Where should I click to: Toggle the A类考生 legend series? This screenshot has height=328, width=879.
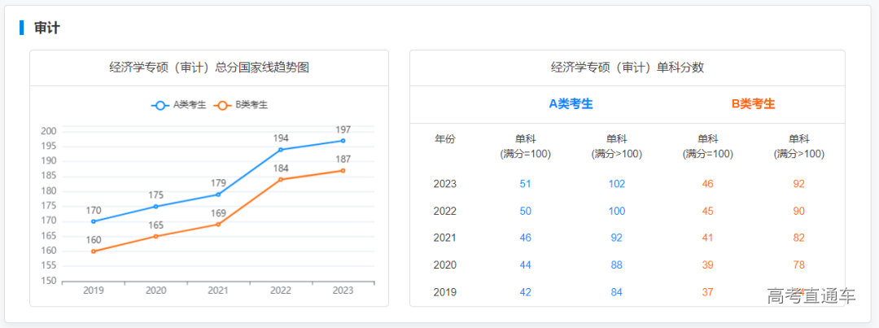pos(178,105)
